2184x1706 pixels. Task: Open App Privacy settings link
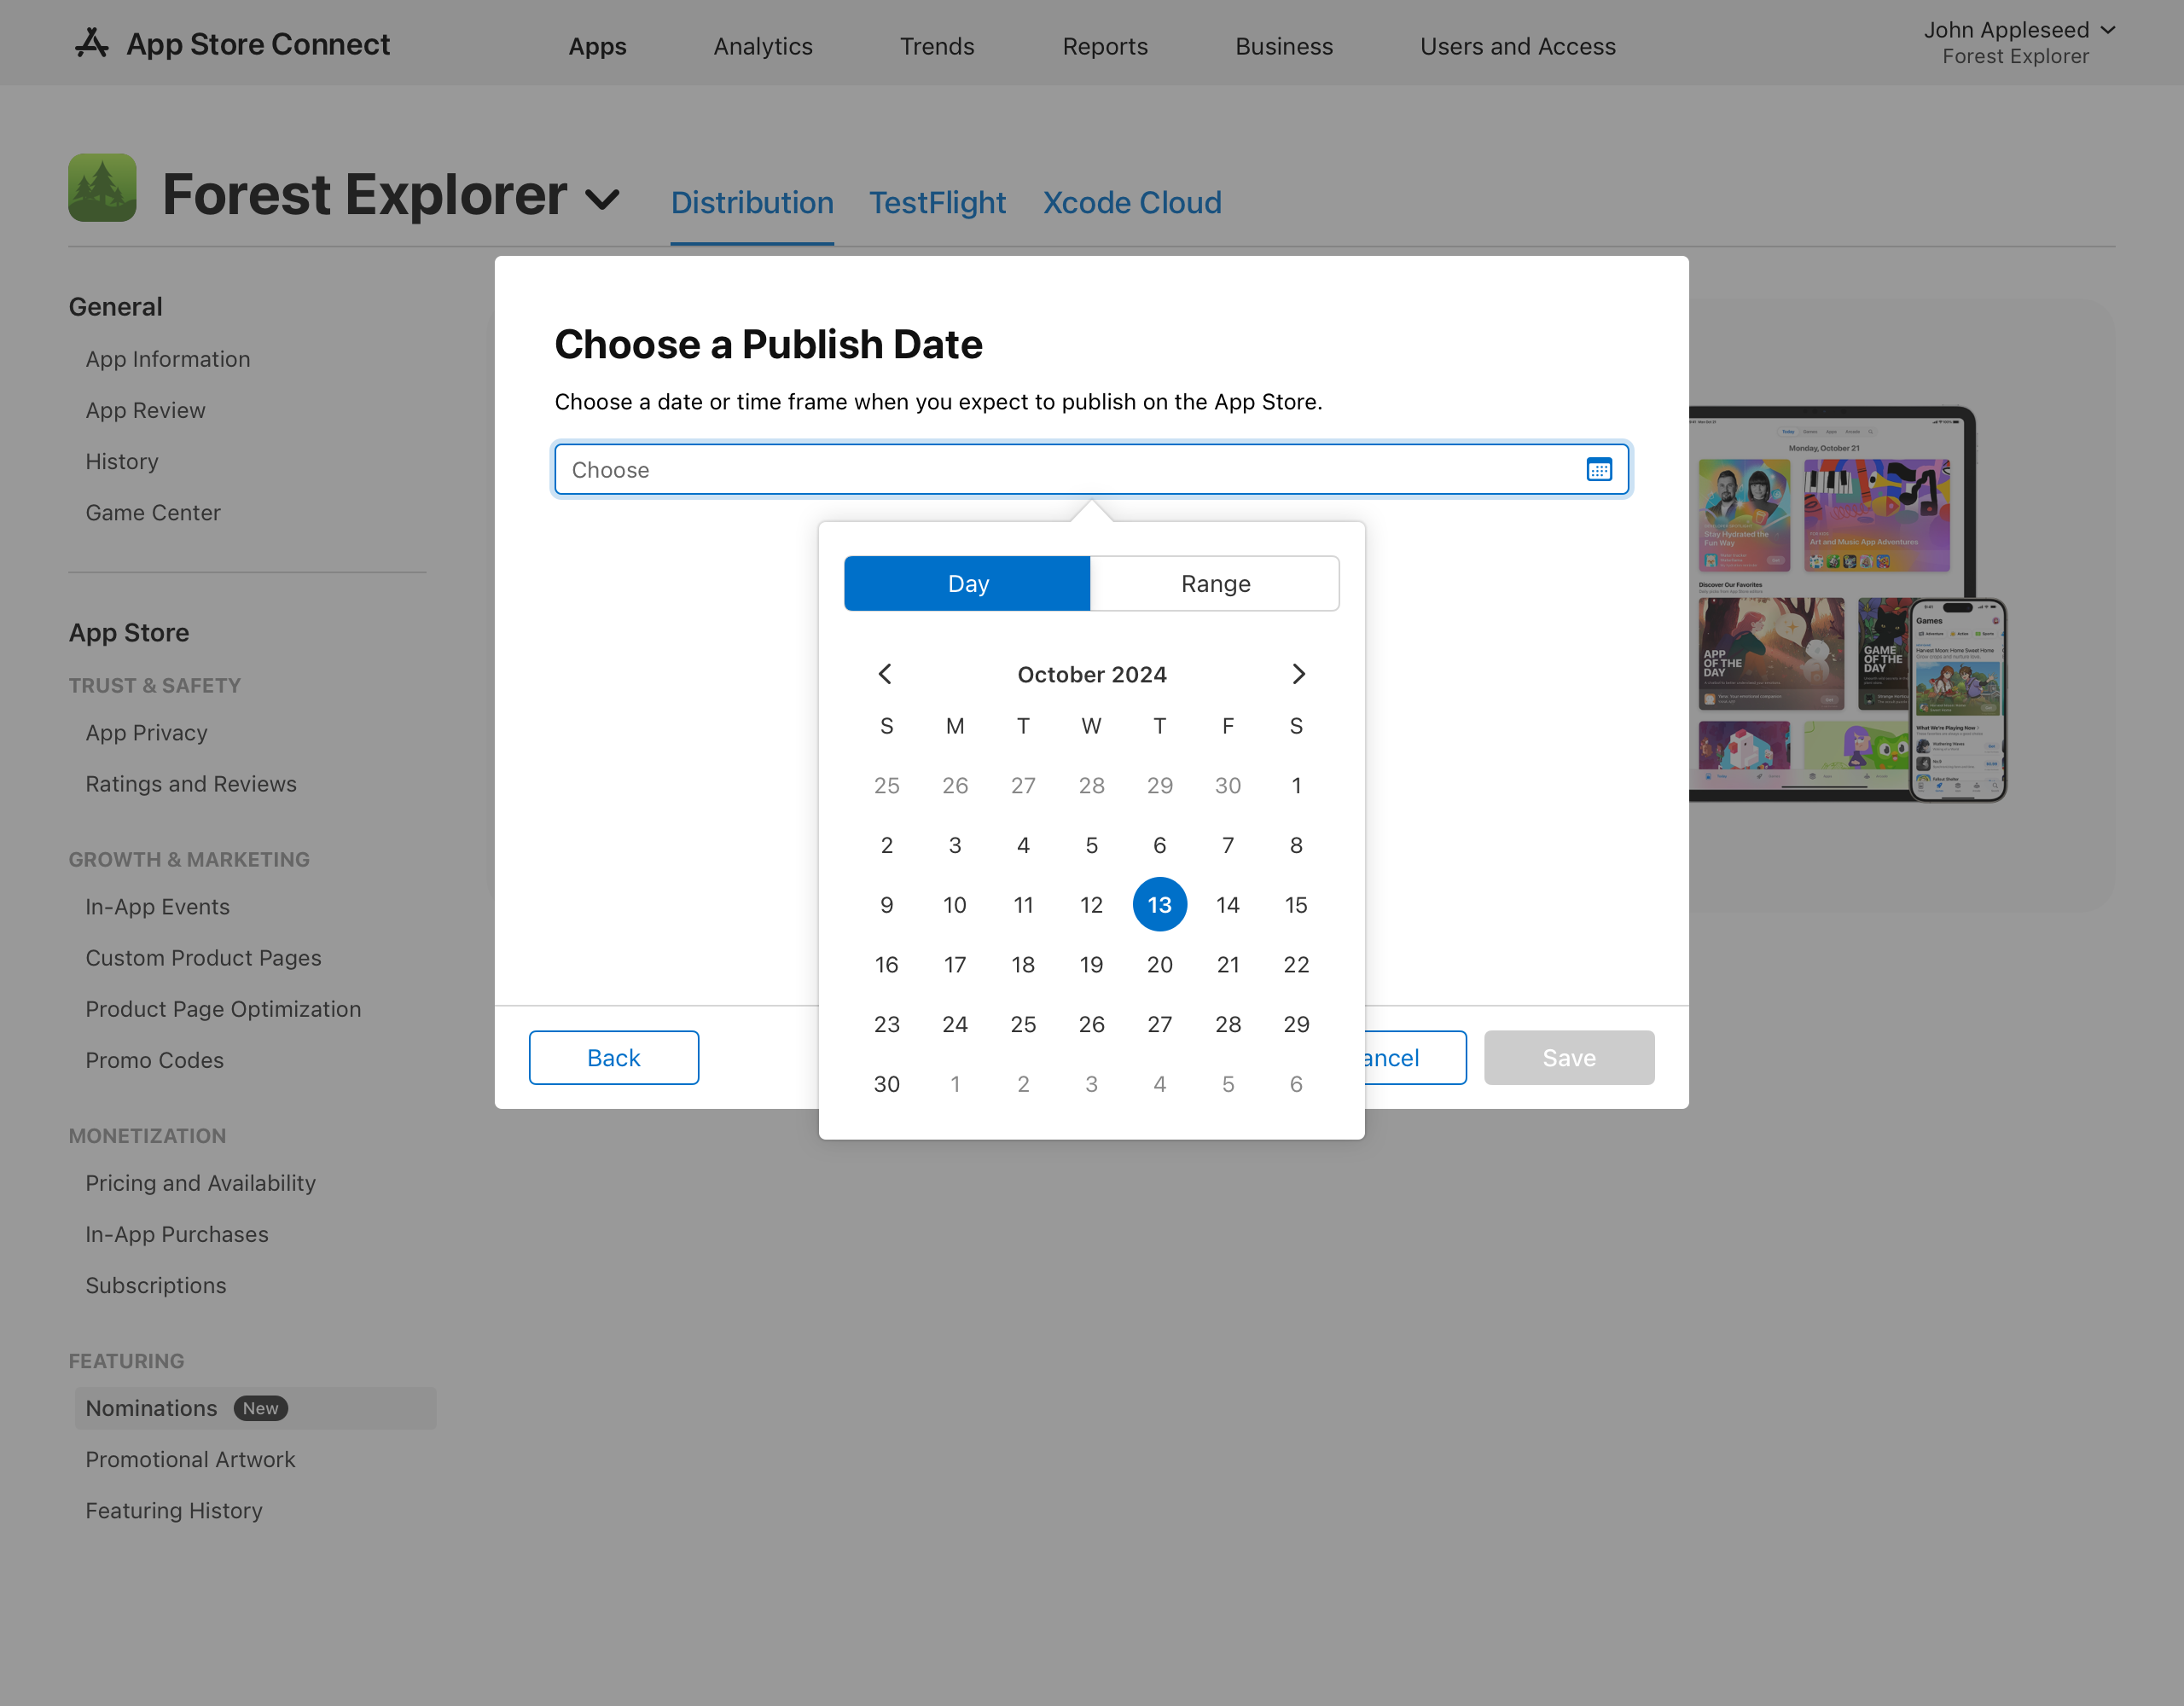[x=145, y=733]
